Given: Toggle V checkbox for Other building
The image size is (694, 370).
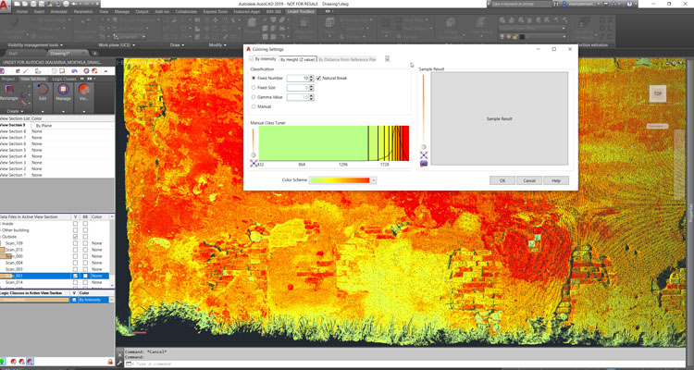Looking at the screenshot, I should pyautogui.click(x=75, y=230).
